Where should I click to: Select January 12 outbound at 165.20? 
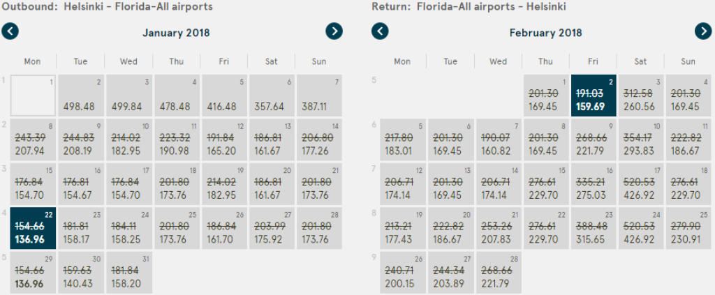223,139
